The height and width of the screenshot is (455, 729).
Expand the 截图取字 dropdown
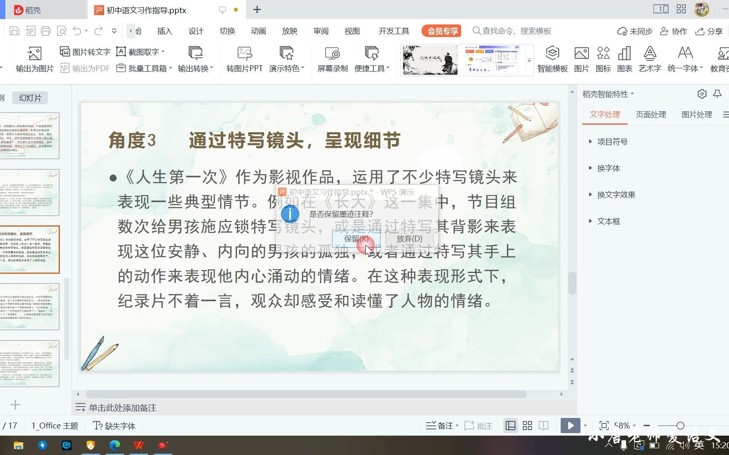[163, 52]
